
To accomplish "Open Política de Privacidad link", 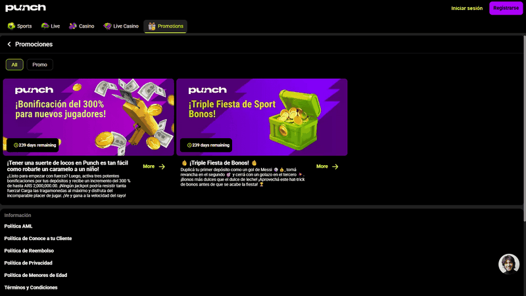I will [29, 263].
